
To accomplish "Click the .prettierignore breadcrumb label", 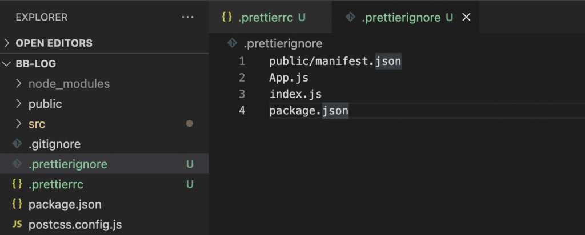I will (283, 43).
